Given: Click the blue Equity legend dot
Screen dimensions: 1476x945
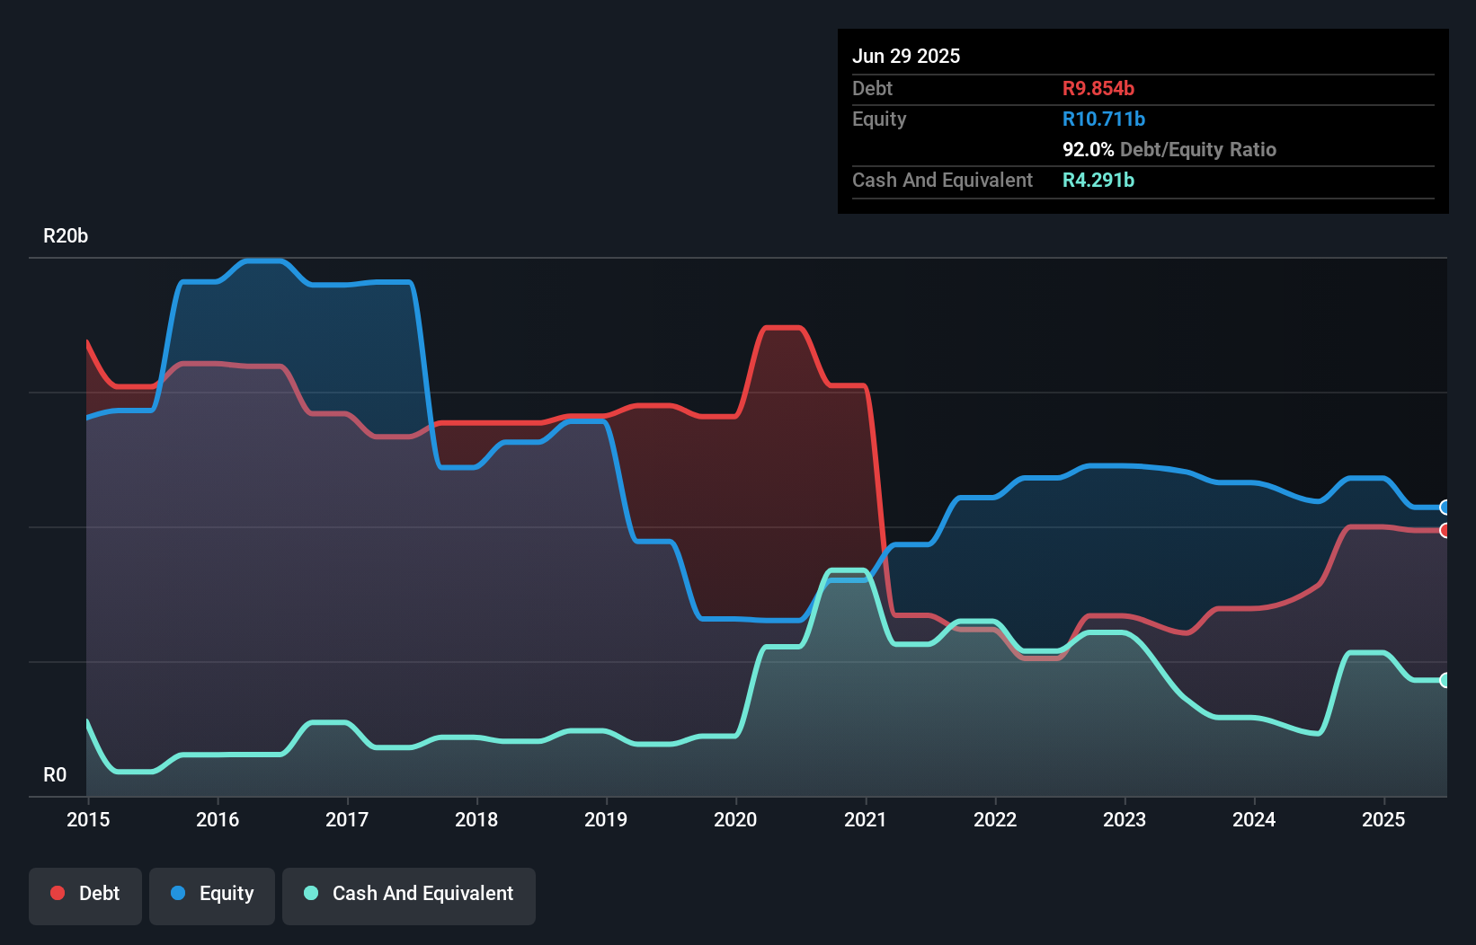Looking at the screenshot, I should point(178,893).
